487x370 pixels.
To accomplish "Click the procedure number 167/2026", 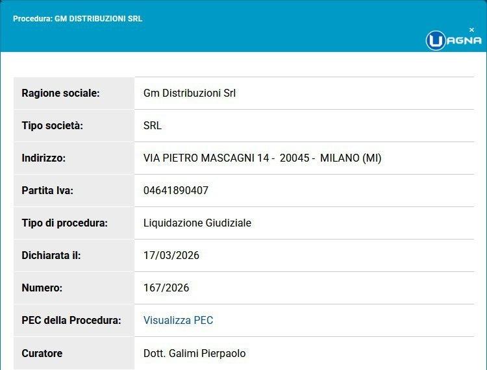I will click(x=166, y=288).
